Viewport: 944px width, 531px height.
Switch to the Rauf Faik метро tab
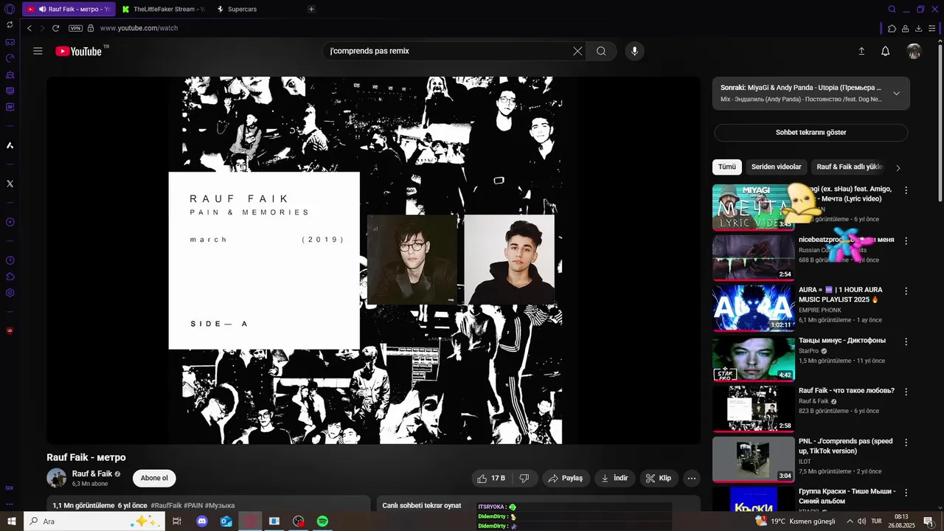tap(69, 9)
